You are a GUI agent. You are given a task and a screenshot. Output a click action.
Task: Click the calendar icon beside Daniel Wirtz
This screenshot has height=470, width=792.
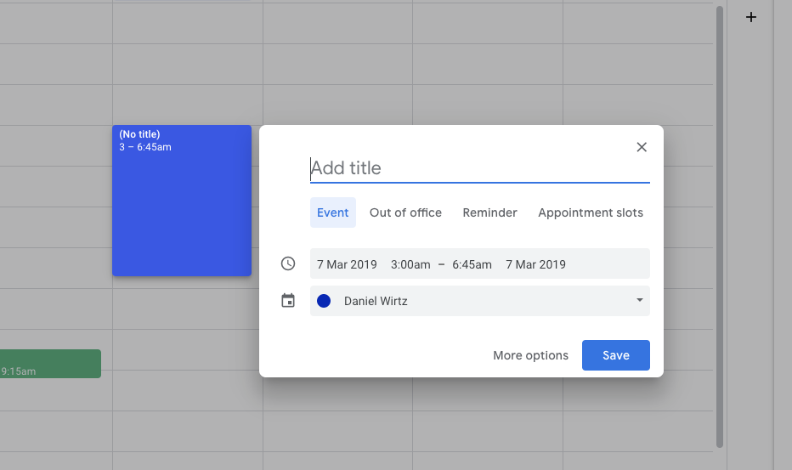[288, 301]
